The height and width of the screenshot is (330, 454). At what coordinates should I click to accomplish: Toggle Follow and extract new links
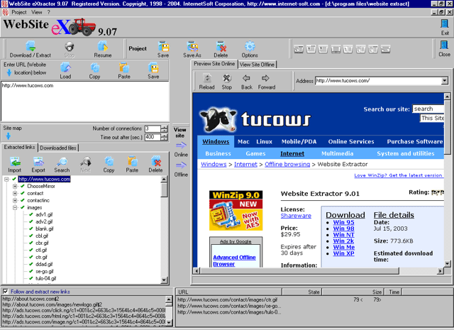[6, 292]
